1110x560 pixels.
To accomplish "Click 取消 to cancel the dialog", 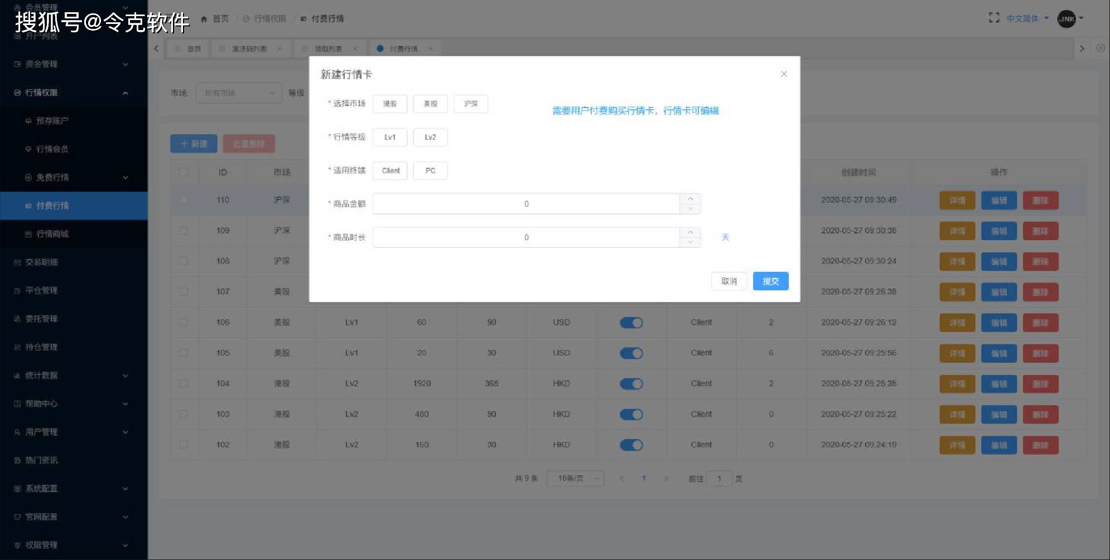I will [x=729, y=281].
